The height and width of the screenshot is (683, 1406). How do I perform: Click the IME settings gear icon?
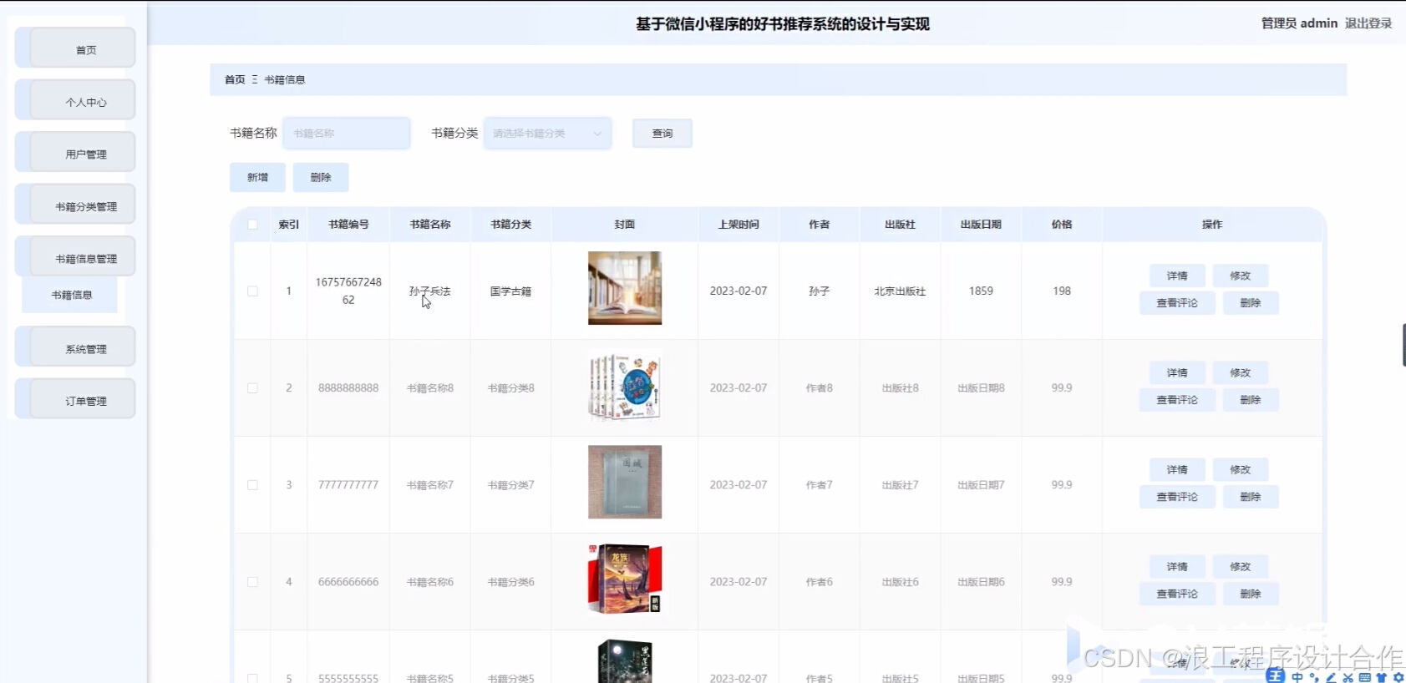point(1398,677)
